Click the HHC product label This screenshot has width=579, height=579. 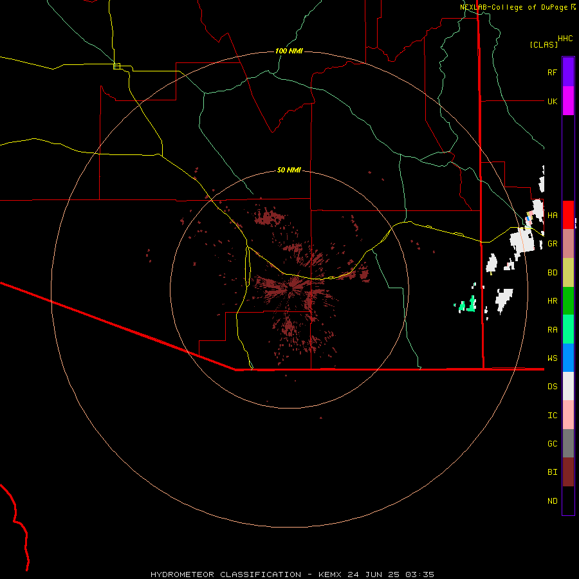pos(565,39)
